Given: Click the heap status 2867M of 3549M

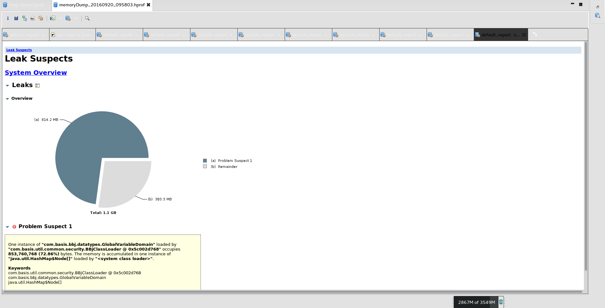Looking at the screenshot, I should click(476, 302).
